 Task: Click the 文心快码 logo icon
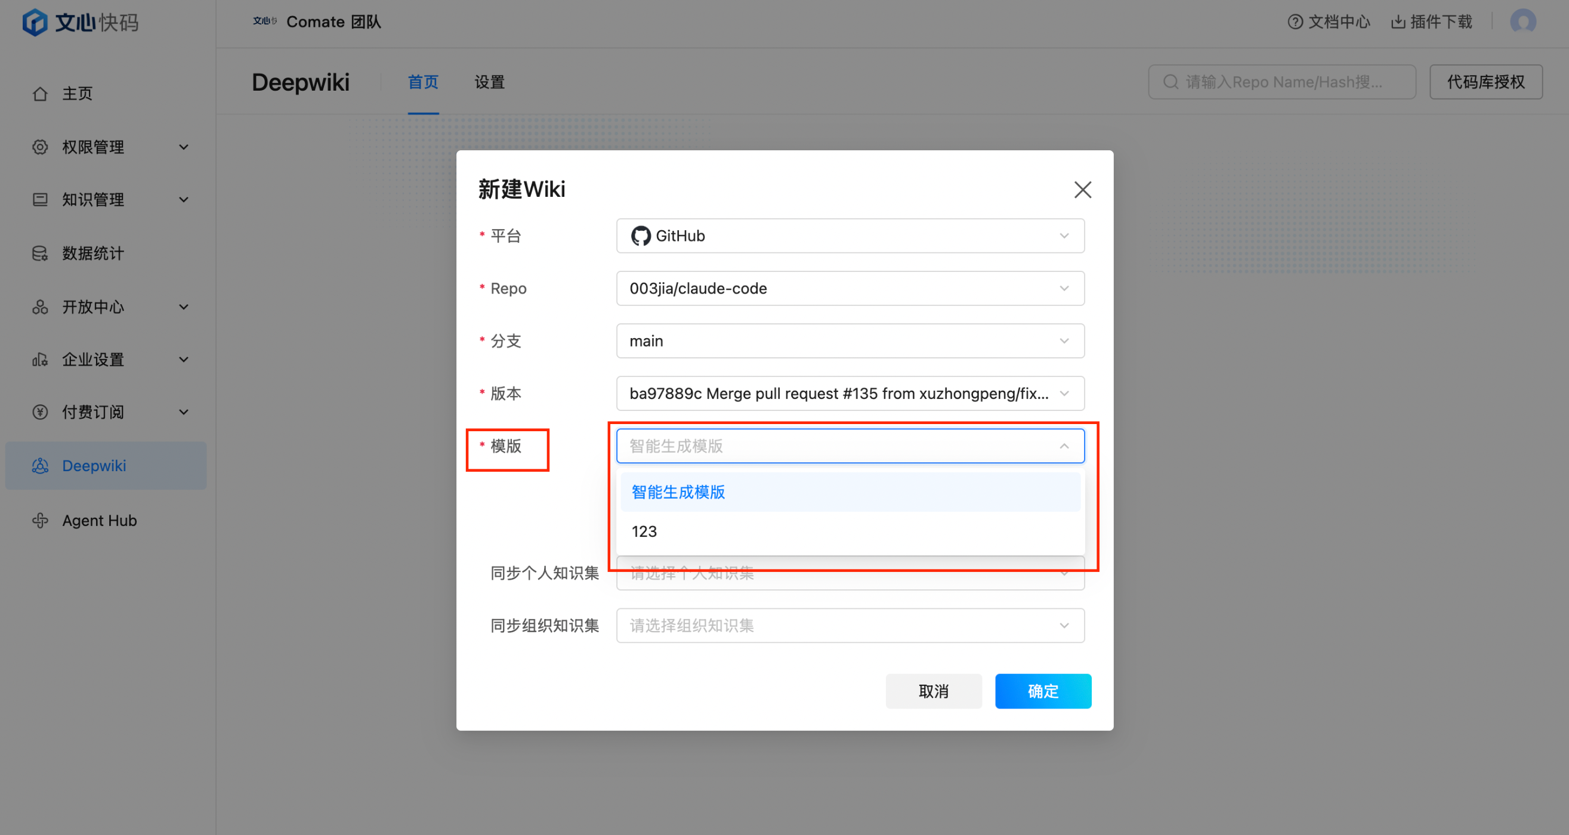35,23
